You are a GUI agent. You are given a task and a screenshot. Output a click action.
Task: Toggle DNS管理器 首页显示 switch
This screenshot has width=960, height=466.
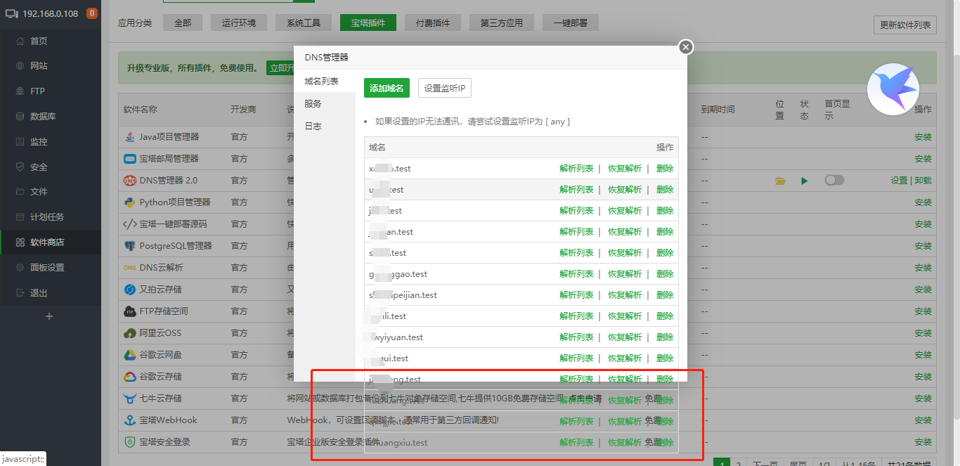pyautogui.click(x=834, y=180)
